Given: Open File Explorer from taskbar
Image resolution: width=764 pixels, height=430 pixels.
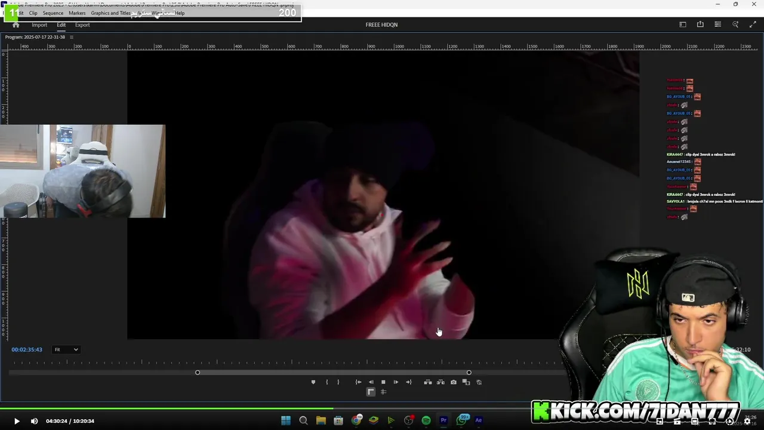Looking at the screenshot, I should 321,420.
